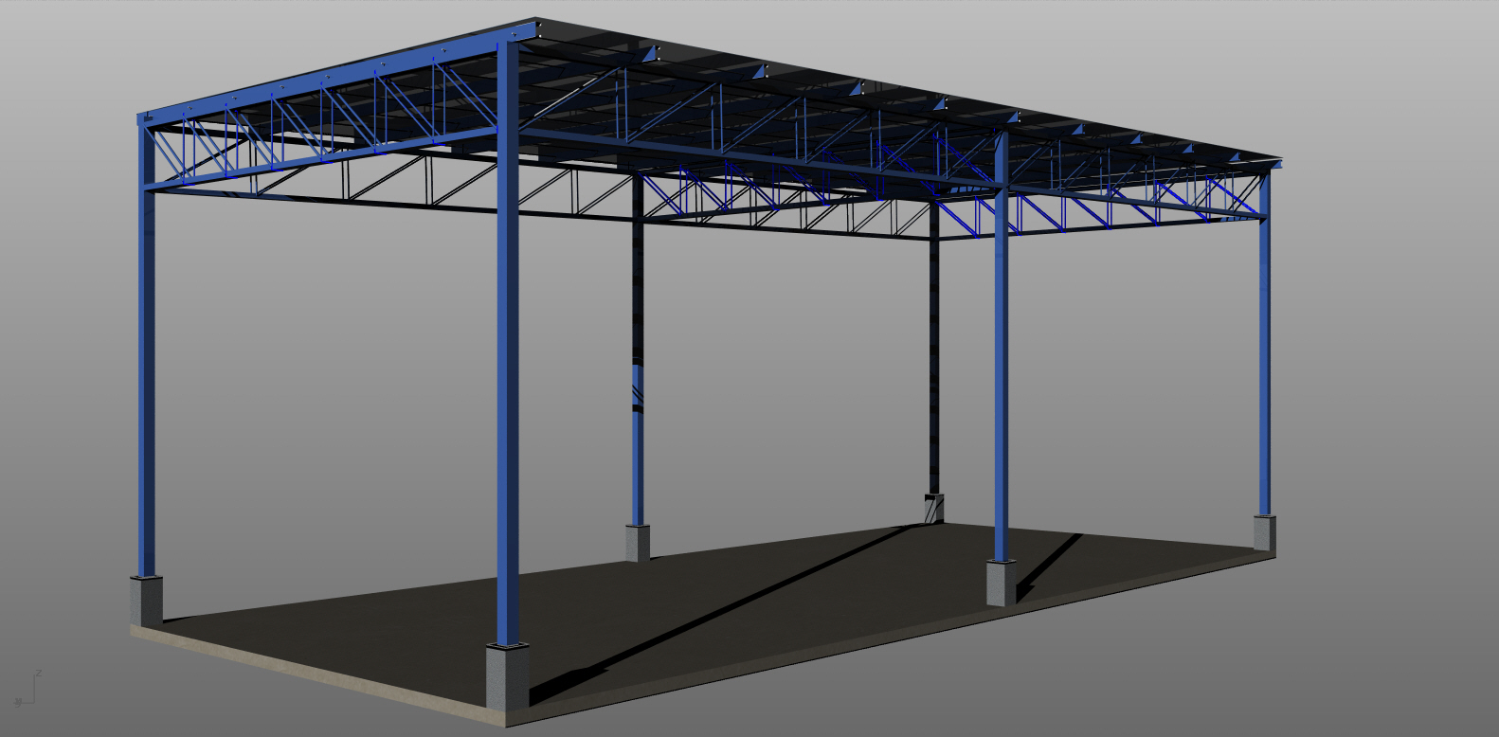Pick the concrete footing under the nearest column

point(508,676)
